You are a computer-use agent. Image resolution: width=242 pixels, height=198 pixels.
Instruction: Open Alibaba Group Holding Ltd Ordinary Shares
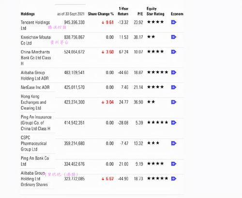tap(34, 179)
